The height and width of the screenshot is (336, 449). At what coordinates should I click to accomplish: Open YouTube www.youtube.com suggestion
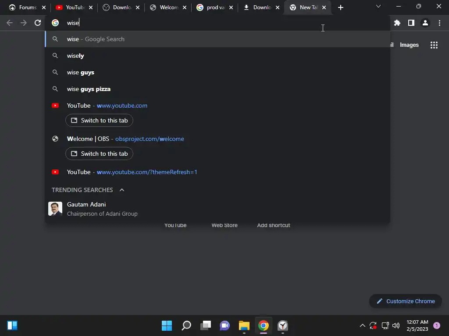pyautogui.click(x=217, y=105)
